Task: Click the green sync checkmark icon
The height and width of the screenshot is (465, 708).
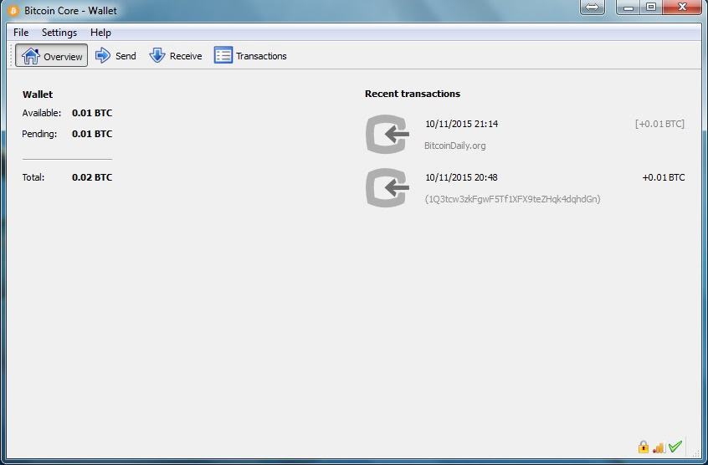Action: (675, 447)
